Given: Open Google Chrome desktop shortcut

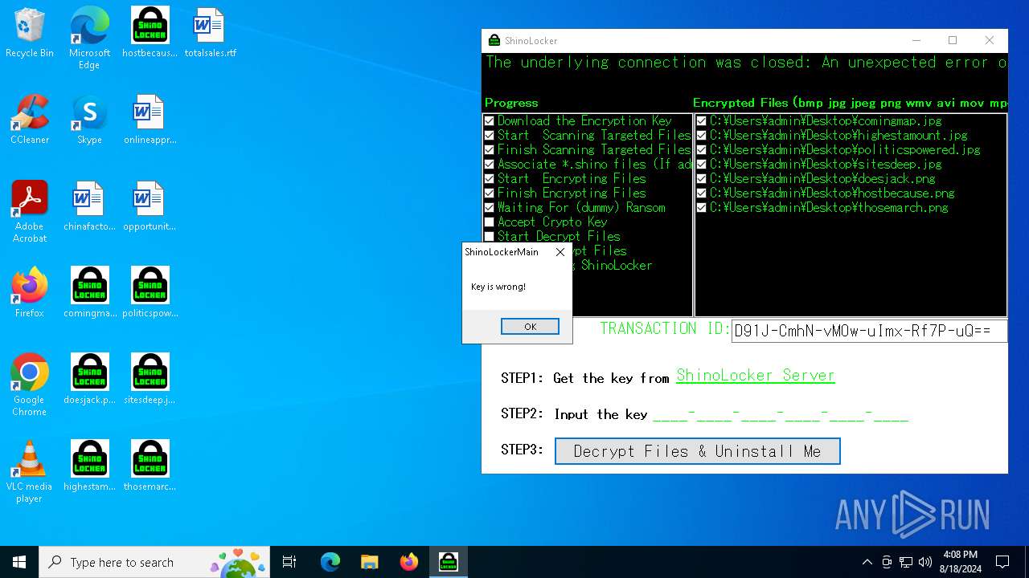Looking at the screenshot, I should [30, 385].
